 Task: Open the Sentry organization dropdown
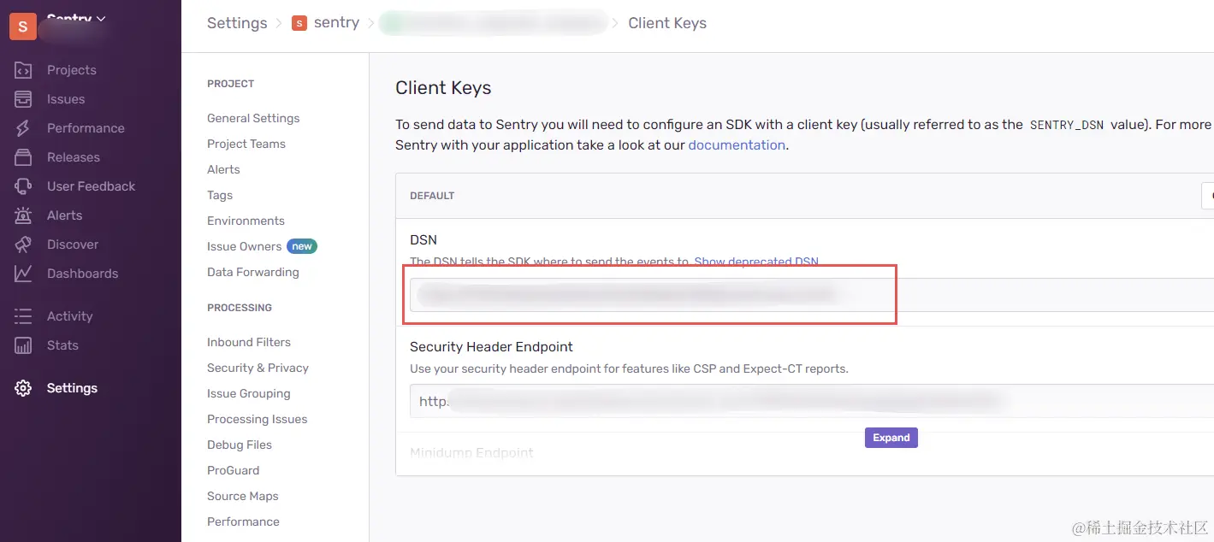[76, 18]
